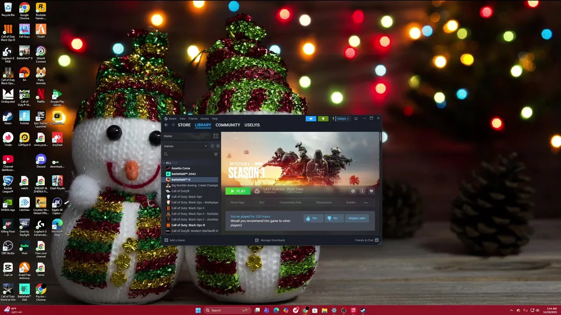Click the ready-to-play filter icon

[x=218, y=146]
